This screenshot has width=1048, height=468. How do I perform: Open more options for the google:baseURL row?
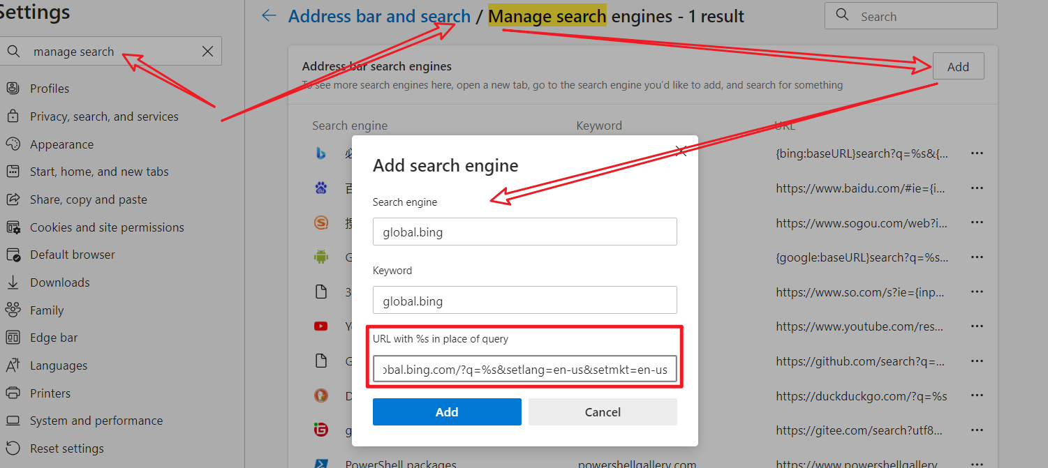(977, 257)
